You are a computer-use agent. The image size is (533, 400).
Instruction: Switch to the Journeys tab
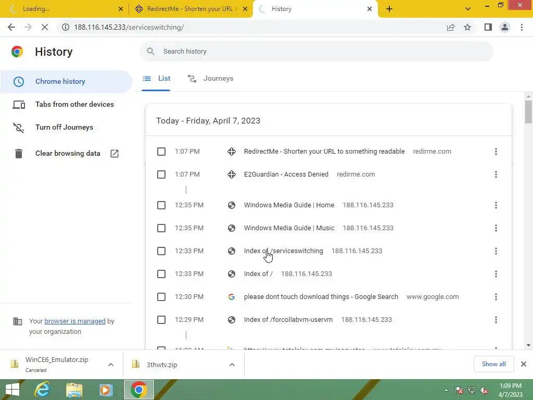point(211,79)
